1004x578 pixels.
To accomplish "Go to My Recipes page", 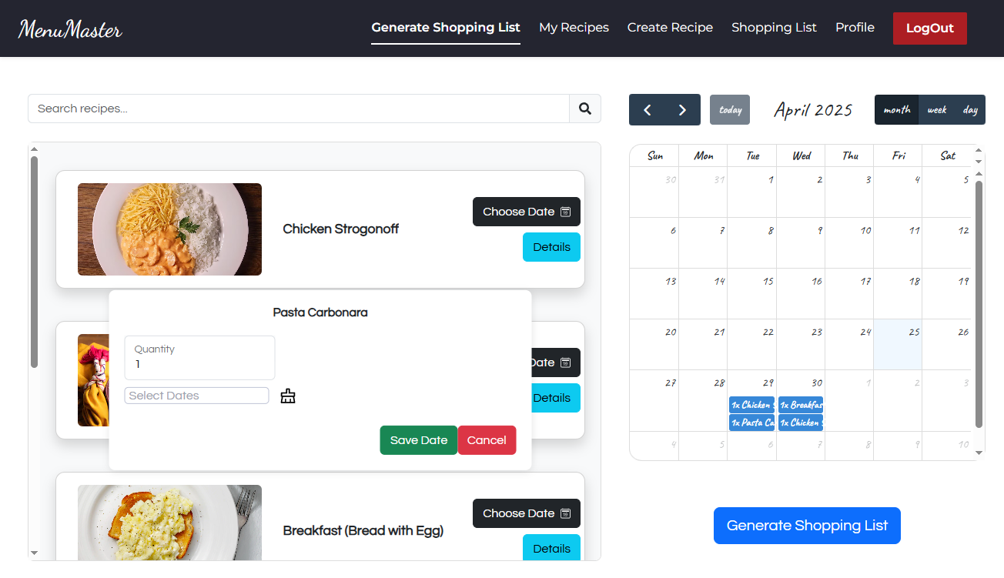I will pos(574,28).
